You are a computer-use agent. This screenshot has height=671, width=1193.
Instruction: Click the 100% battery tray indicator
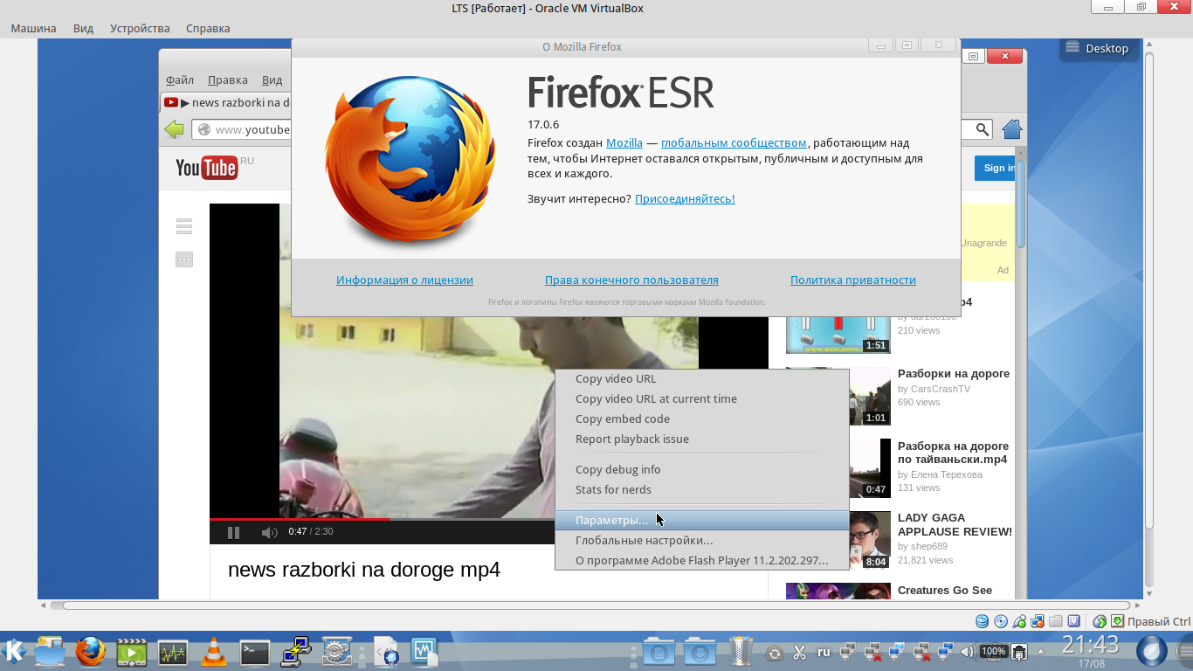(994, 652)
